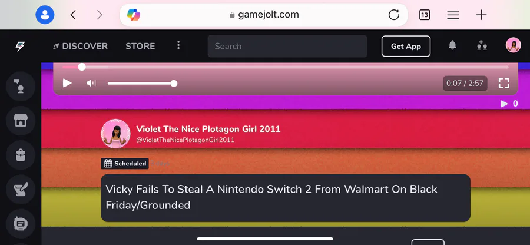
Task: Open the quests sidebar icon
Action: pyautogui.click(x=21, y=190)
